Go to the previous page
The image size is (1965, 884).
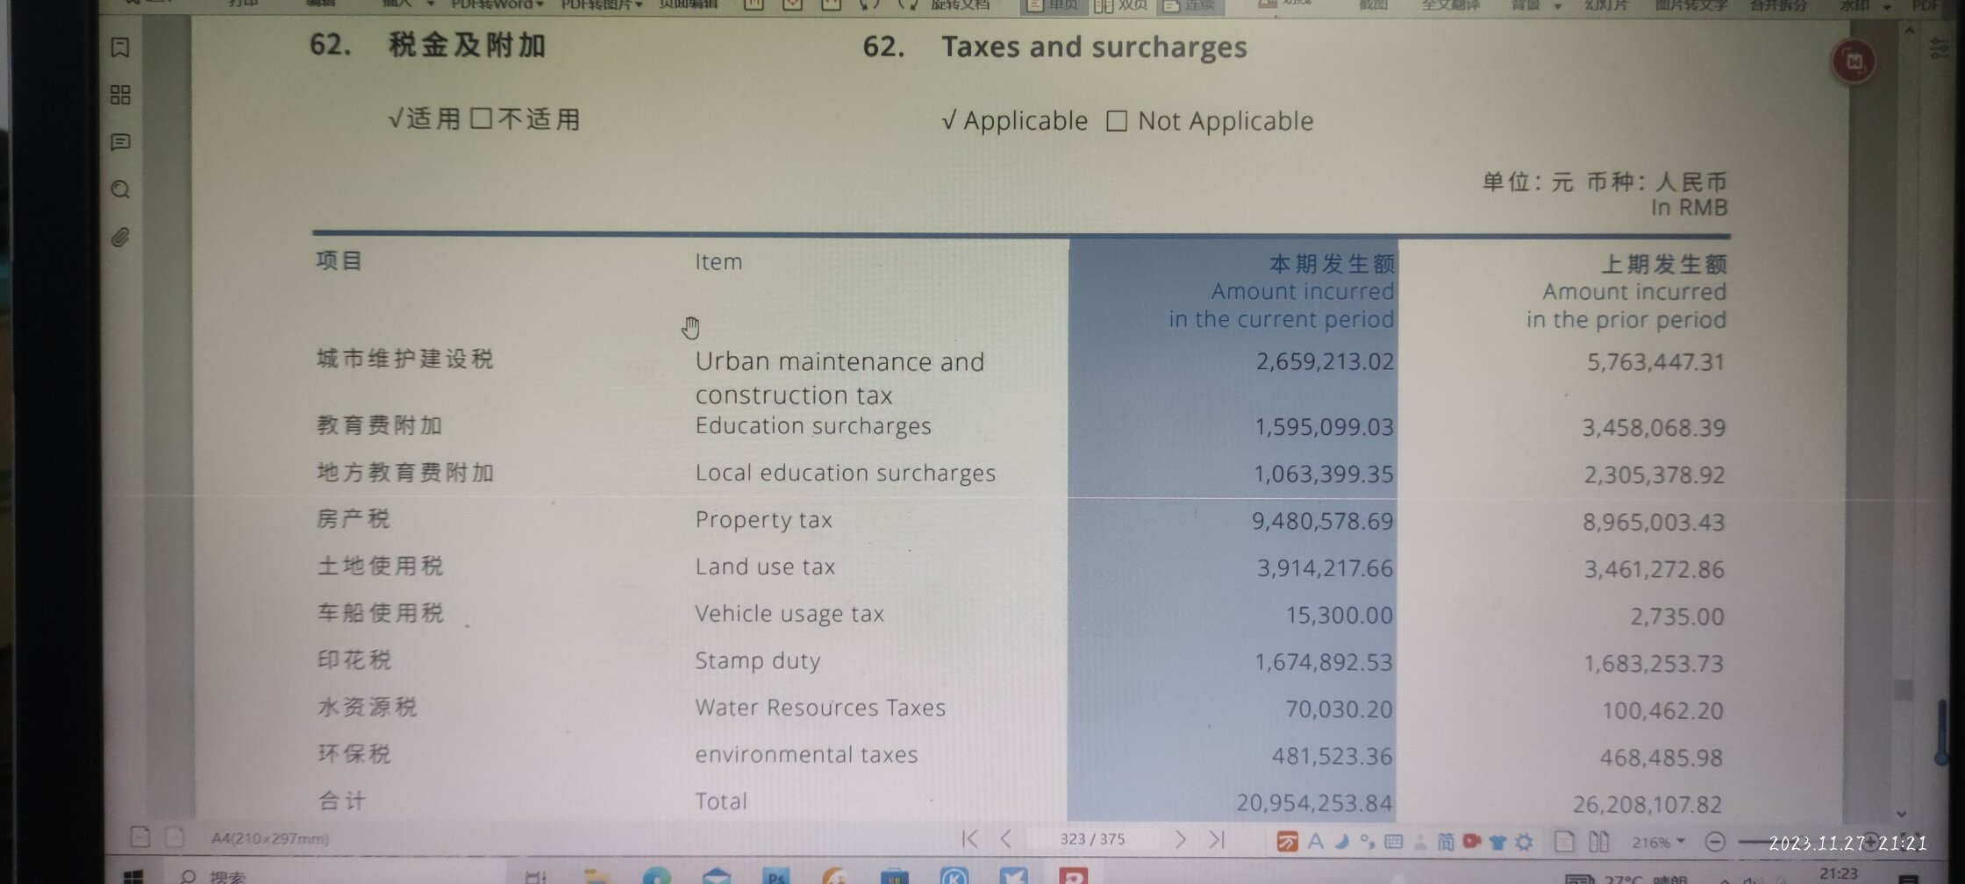coord(1006,839)
